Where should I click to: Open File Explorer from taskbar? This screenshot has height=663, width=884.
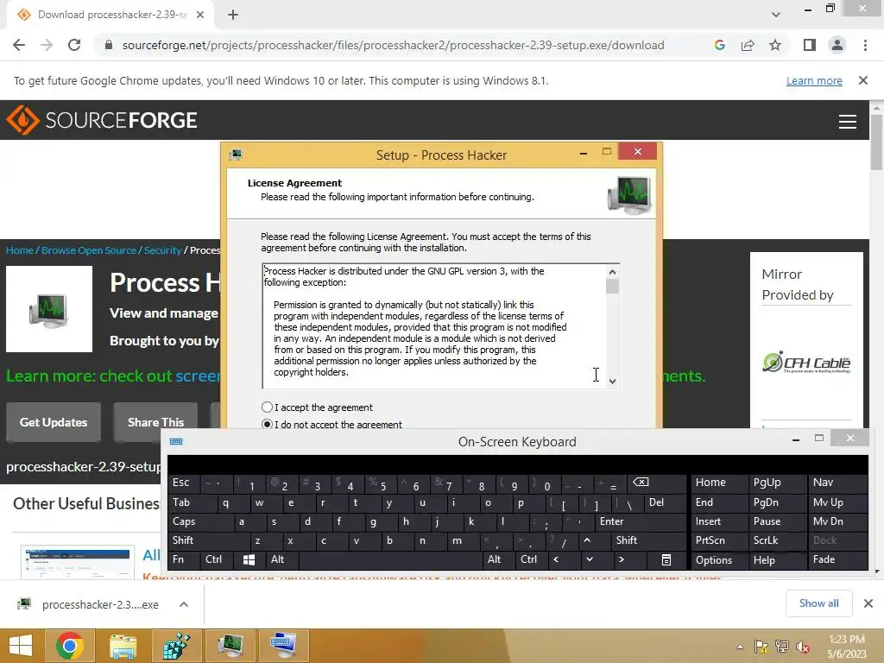(x=123, y=646)
